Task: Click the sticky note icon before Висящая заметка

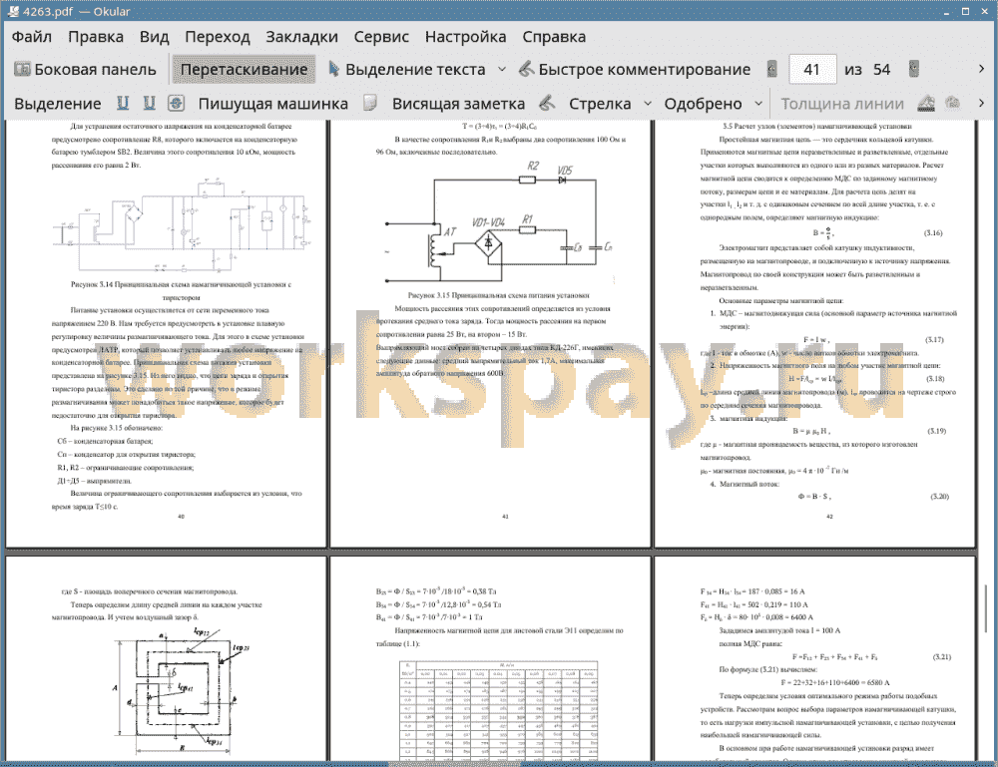Action: (370, 103)
